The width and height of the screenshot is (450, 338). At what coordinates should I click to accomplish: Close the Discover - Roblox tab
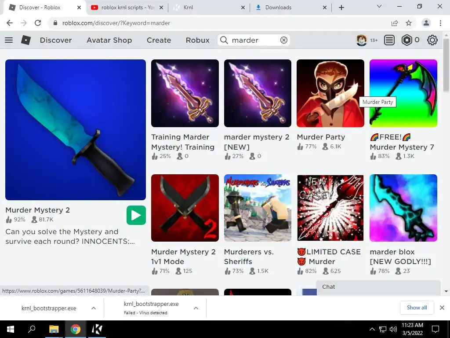click(x=79, y=7)
